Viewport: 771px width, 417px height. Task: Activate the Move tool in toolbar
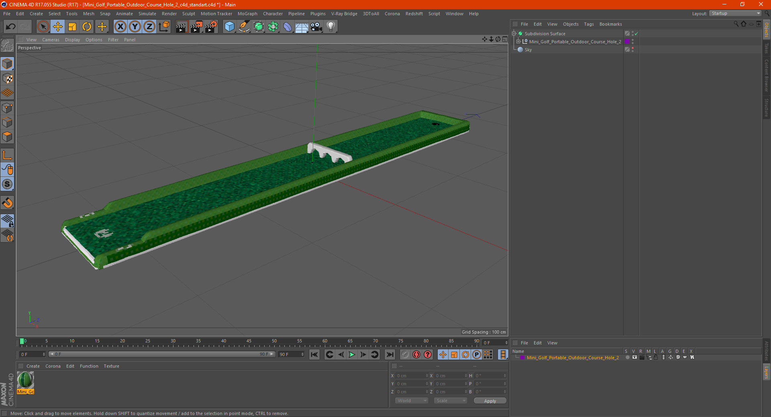(58, 27)
